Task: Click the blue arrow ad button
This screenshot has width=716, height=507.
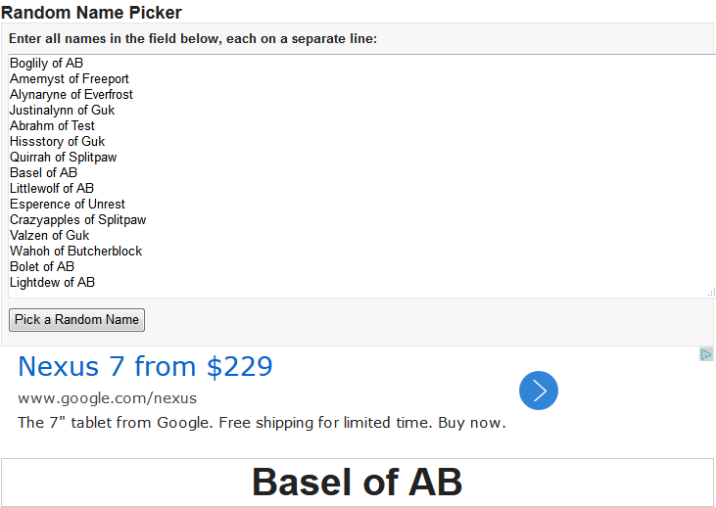Action: pyautogui.click(x=538, y=391)
